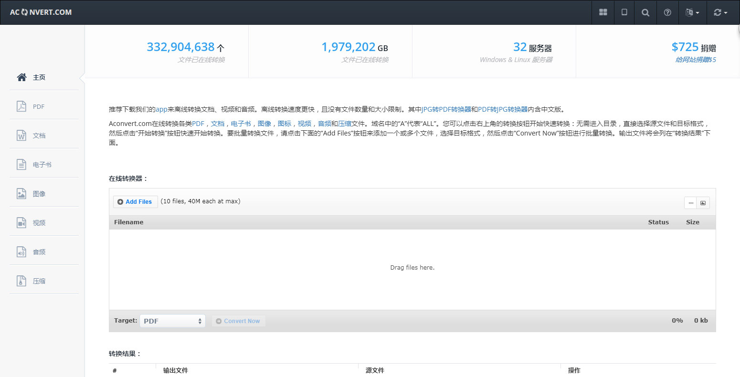Click the Filename column header
The height and width of the screenshot is (377, 740).
point(129,222)
